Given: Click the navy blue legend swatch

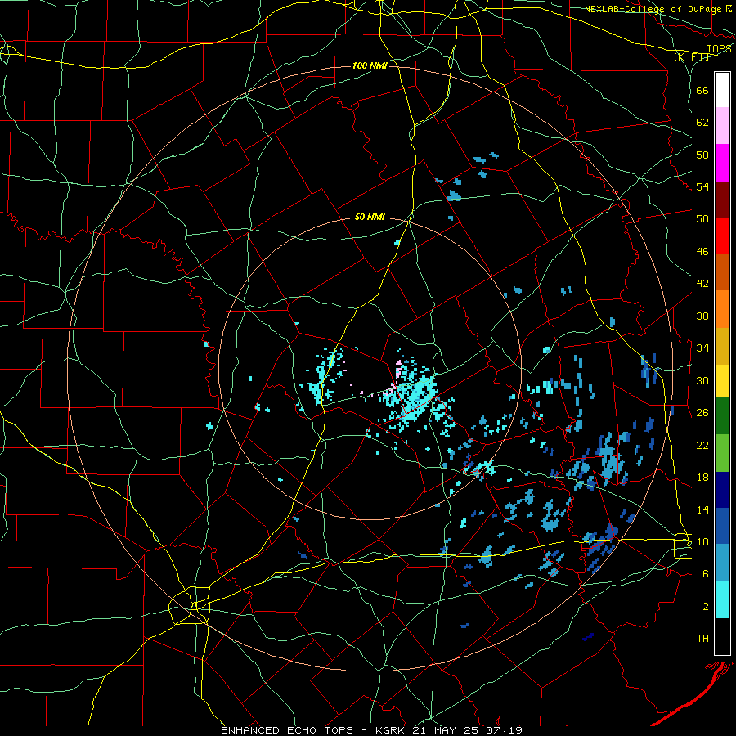Looking at the screenshot, I should click(x=722, y=490).
